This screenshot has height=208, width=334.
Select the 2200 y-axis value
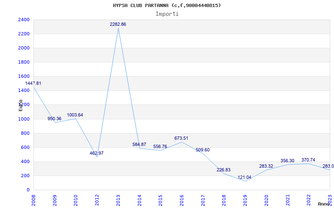tap(24, 34)
